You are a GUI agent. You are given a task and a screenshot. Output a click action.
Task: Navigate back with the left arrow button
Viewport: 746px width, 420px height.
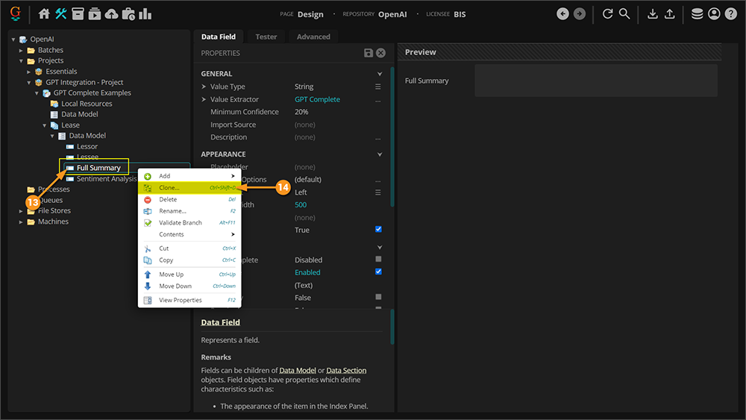coord(562,14)
